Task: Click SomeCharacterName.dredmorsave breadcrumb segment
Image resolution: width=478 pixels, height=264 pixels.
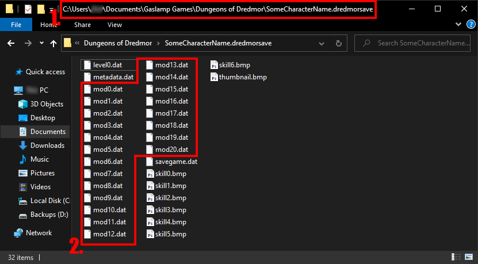Action: click(218, 43)
